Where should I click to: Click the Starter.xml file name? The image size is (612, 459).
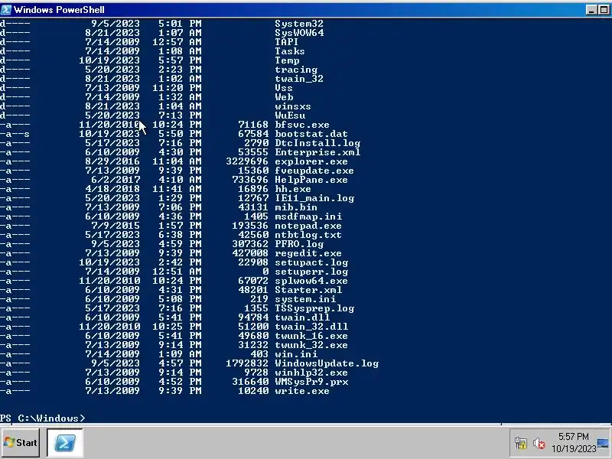tap(308, 290)
